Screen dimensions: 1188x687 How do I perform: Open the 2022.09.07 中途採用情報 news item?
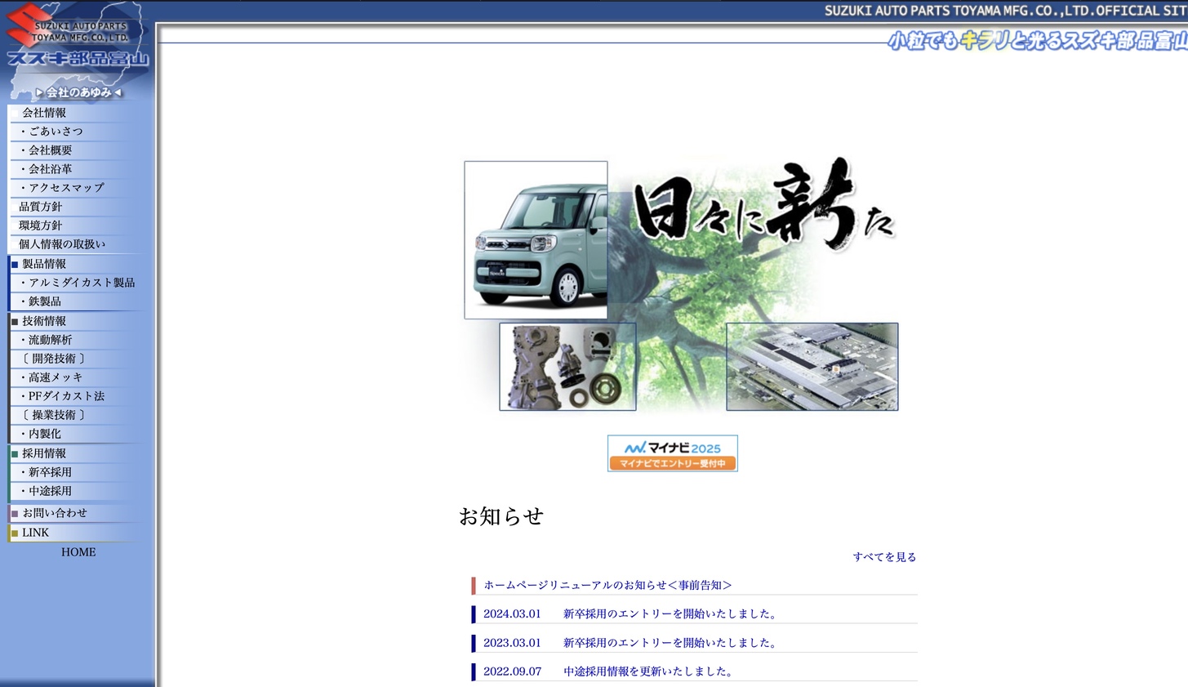coord(609,671)
